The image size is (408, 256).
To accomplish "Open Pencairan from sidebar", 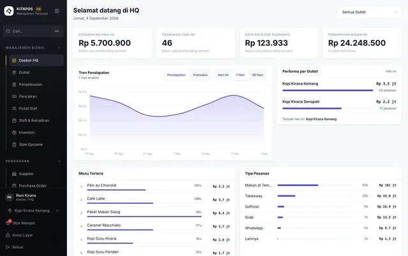I will (x=36, y=96).
